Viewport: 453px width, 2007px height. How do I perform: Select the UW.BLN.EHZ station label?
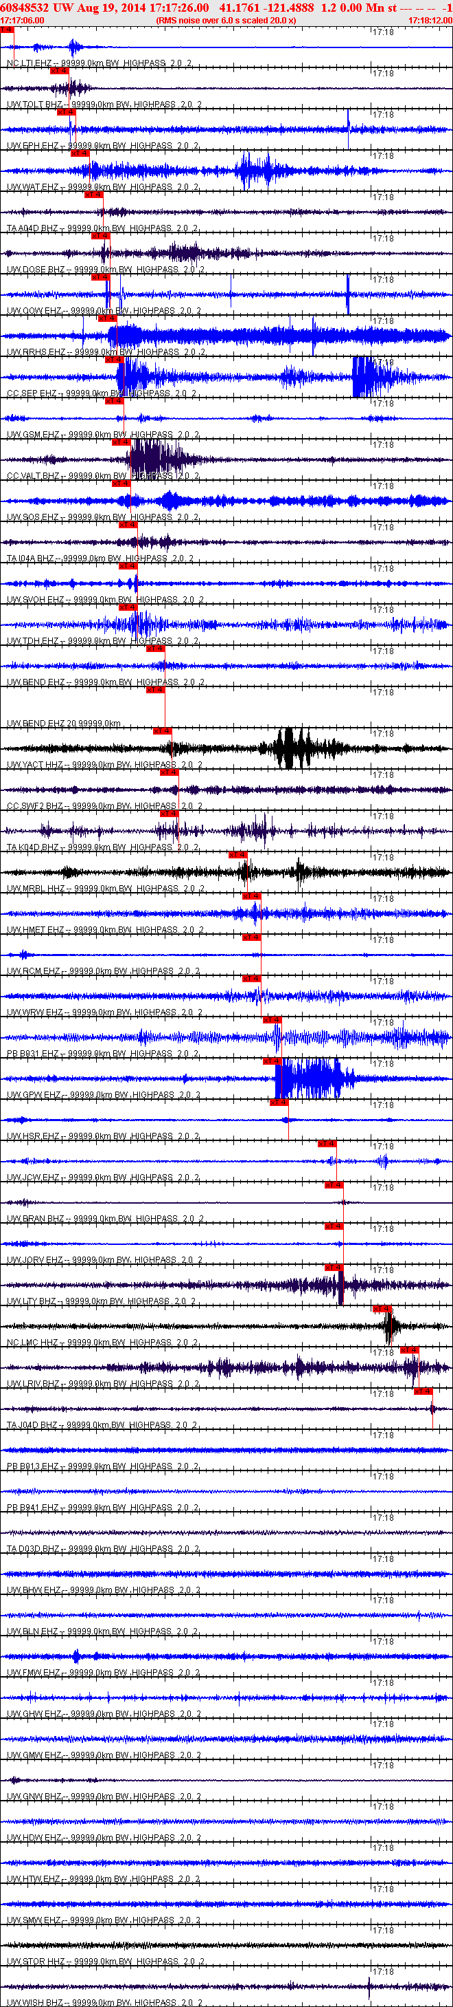coord(102,1632)
